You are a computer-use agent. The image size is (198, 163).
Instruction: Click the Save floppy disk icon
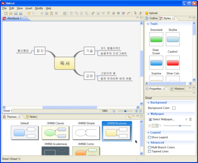(16, 13)
